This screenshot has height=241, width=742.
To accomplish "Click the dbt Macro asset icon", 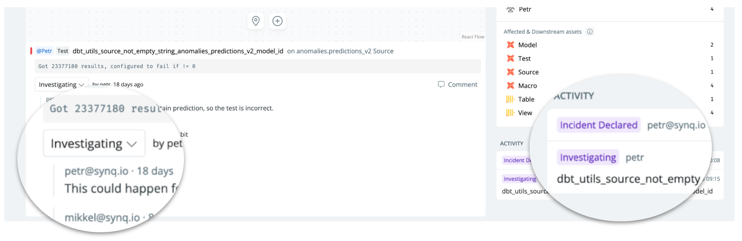I will pyautogui.click(x=510, y=86).
